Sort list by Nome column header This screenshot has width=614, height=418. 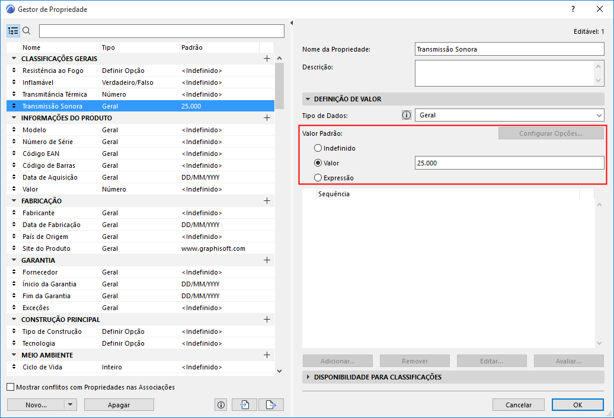point(60,47)
